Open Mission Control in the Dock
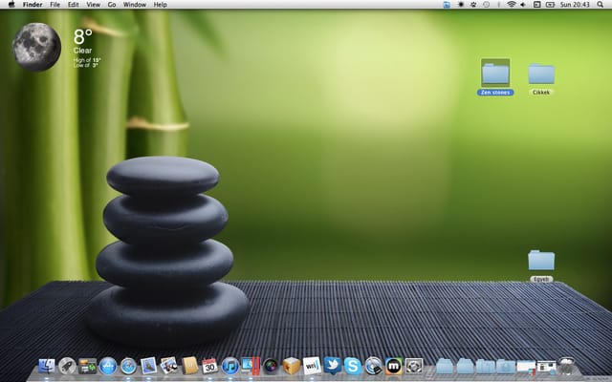This screenshot has width=612, height=382. (87, 367)
